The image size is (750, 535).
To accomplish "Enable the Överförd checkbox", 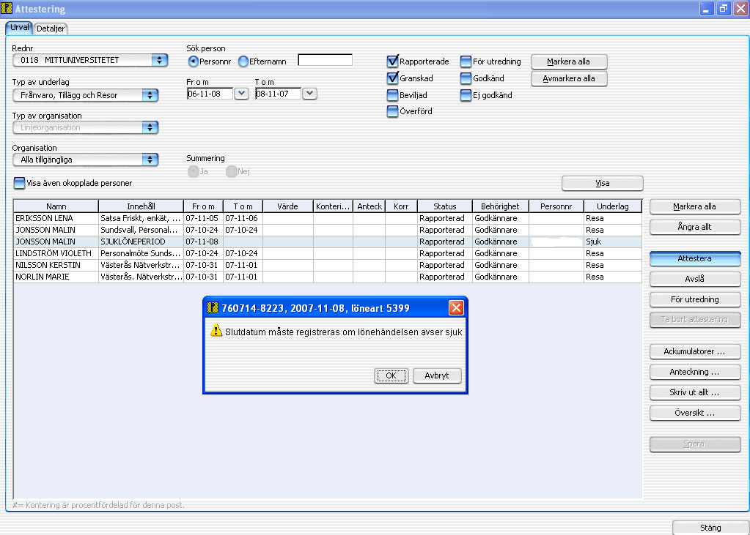I will tap(393, 111).
